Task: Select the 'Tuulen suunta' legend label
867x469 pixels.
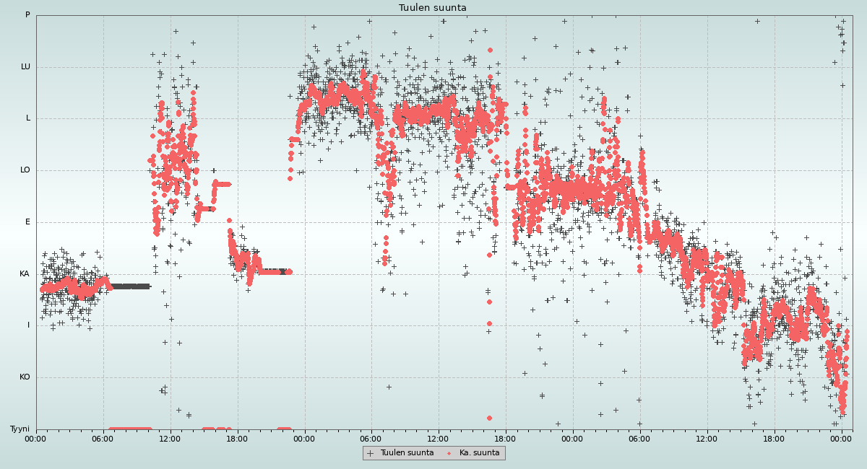Action: coord(407,453)
